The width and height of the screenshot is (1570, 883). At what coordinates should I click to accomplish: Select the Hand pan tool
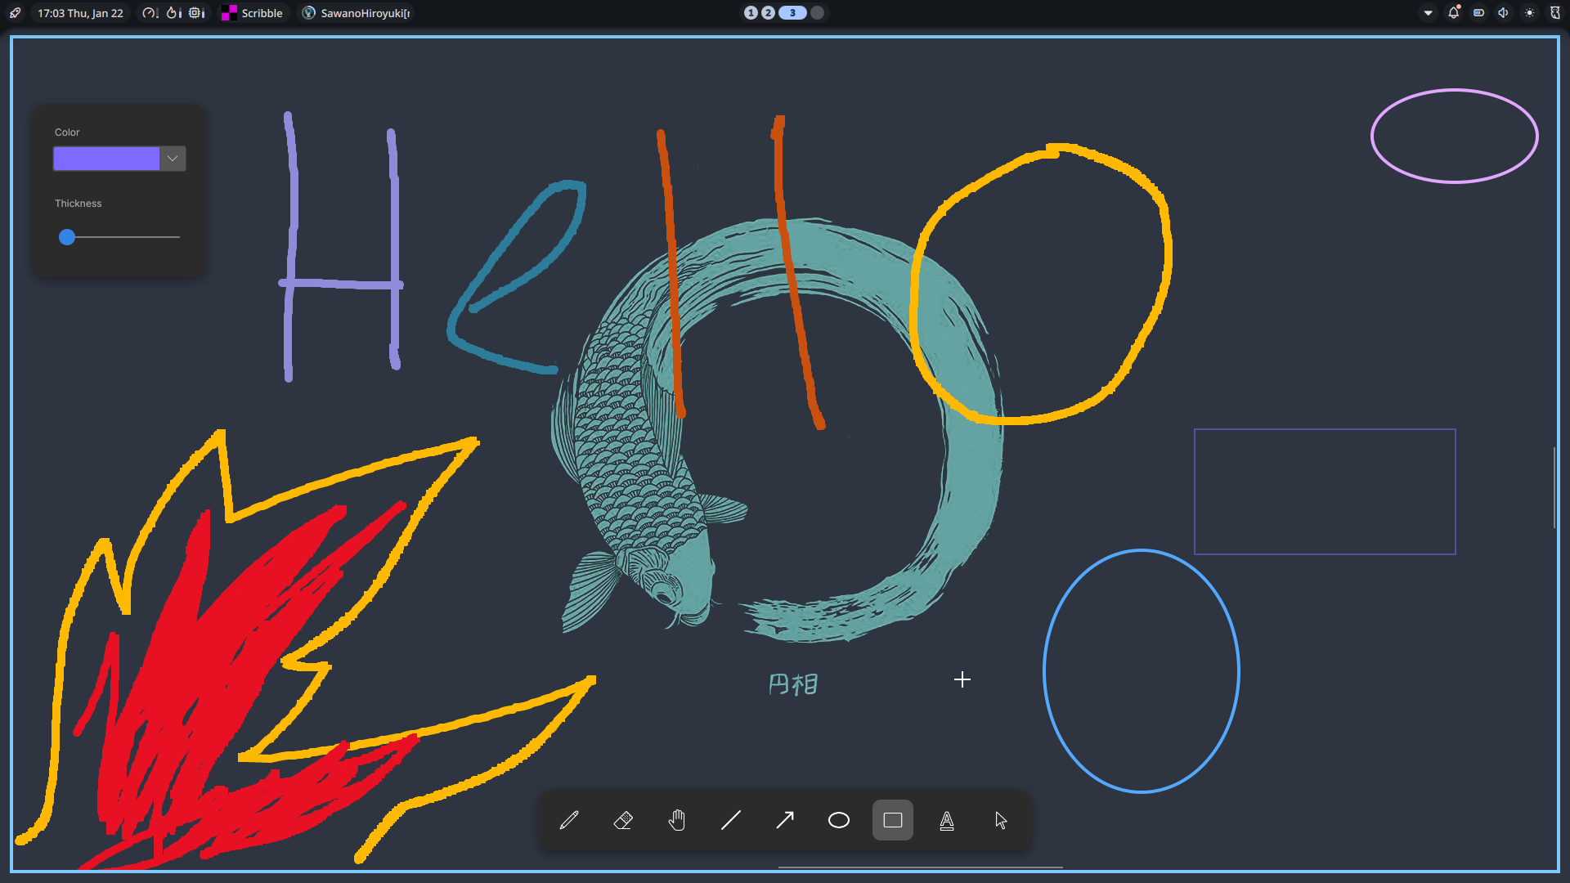coord(677,820)
